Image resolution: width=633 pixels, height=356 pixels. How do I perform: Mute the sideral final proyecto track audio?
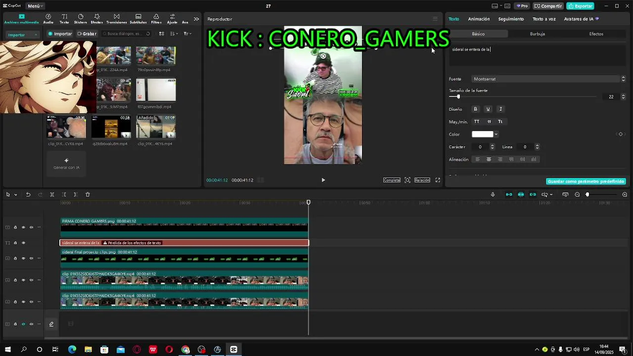31,258
